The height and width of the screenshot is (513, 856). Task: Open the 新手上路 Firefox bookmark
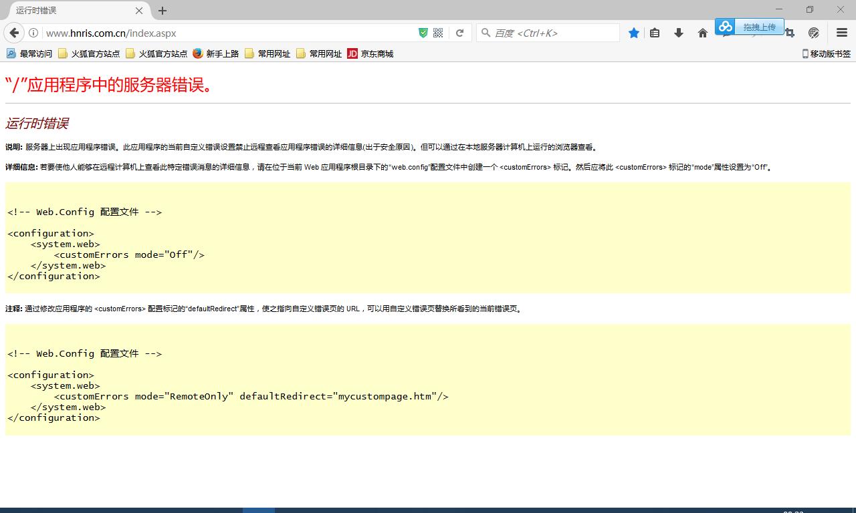pos(216,53)
